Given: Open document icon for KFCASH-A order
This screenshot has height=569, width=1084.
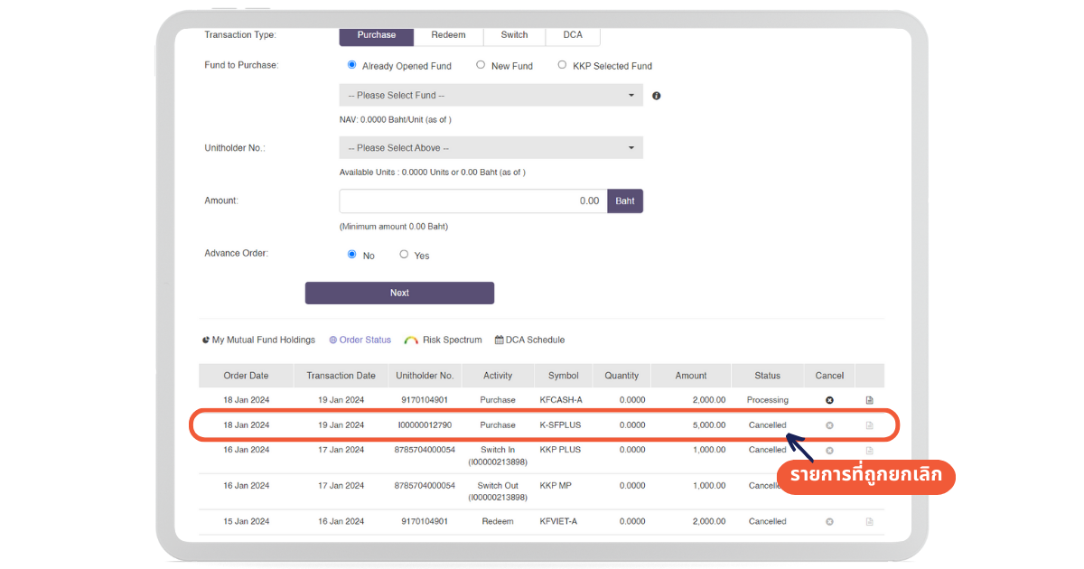Looking at the screenshot, I should [869, 400].
